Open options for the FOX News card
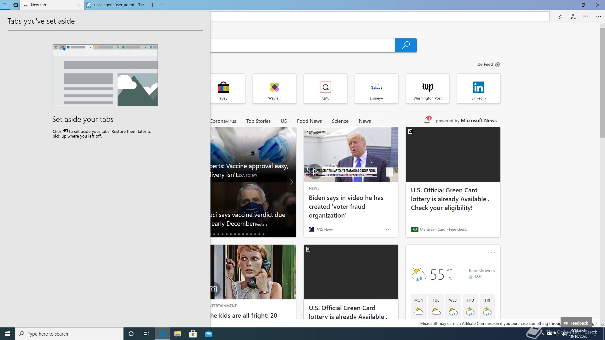This screenshot has width=605, height=340. click(388, 229)
